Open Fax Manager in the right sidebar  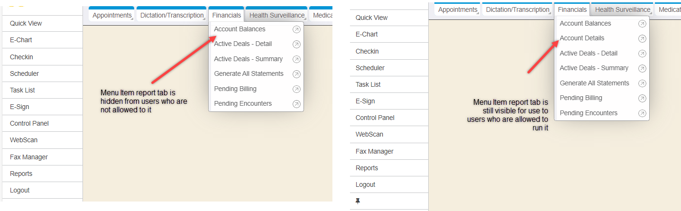(375, 151)
